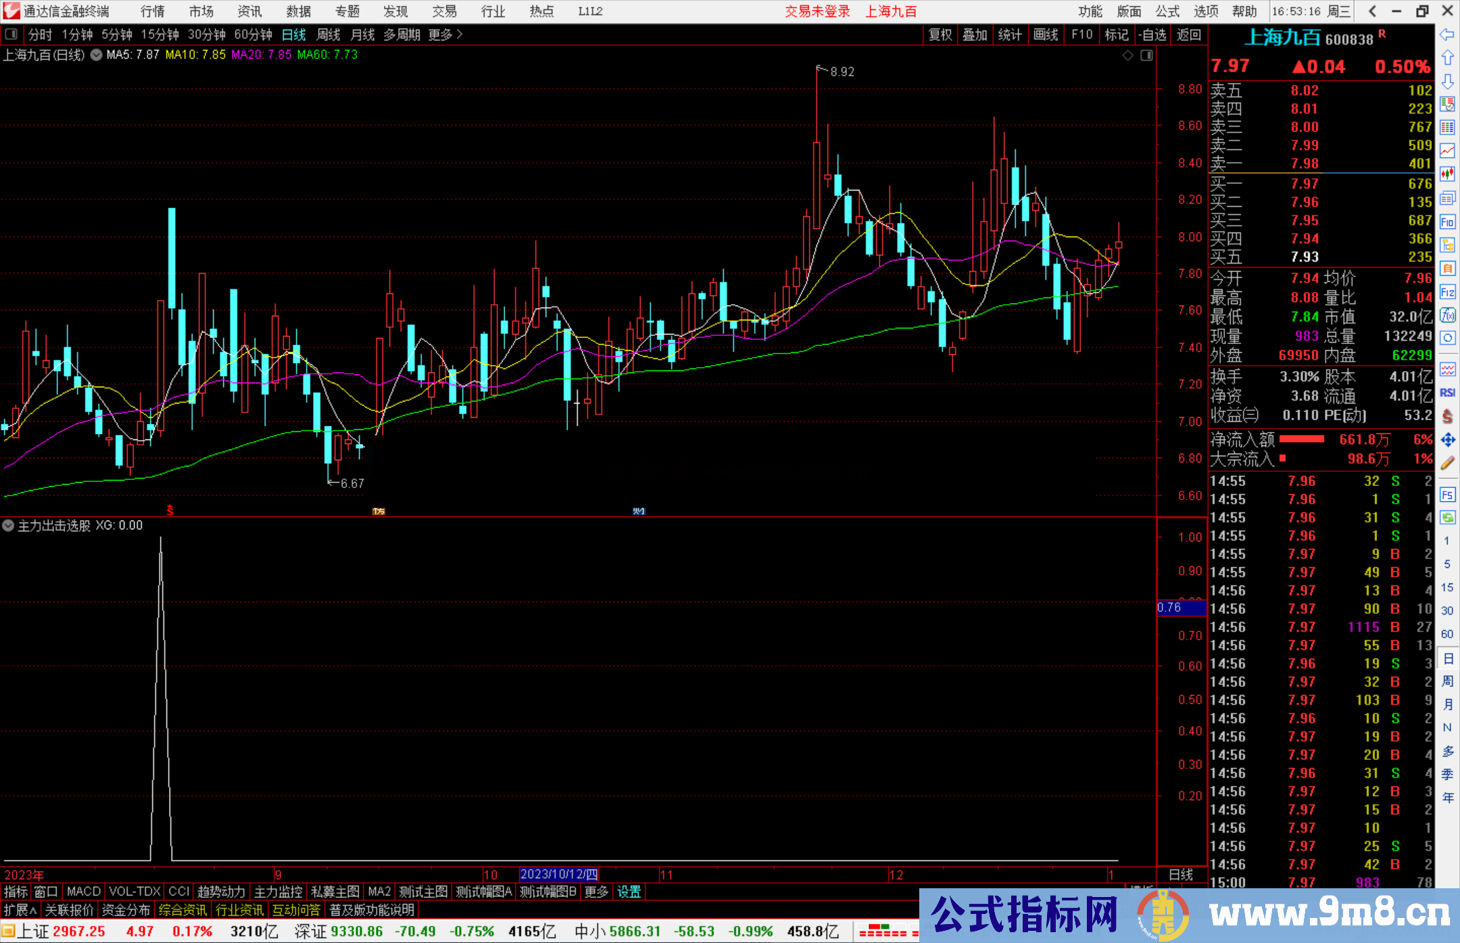Switch to the MACD indicator tab
1460x943 pixels.
tap(84, 892)
